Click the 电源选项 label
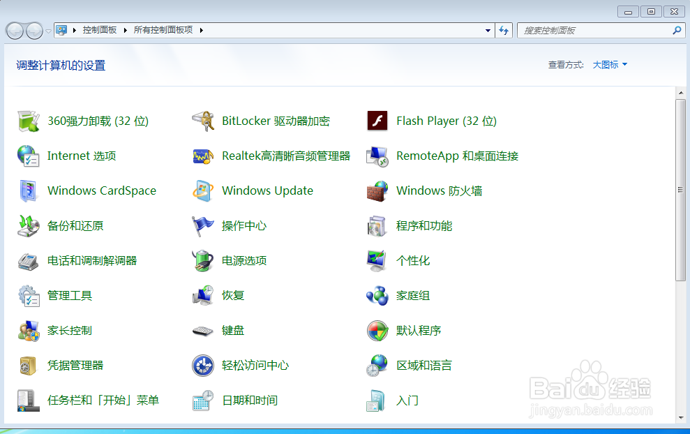The width and height of the screenshot is (690, 434). coord(244,260)
